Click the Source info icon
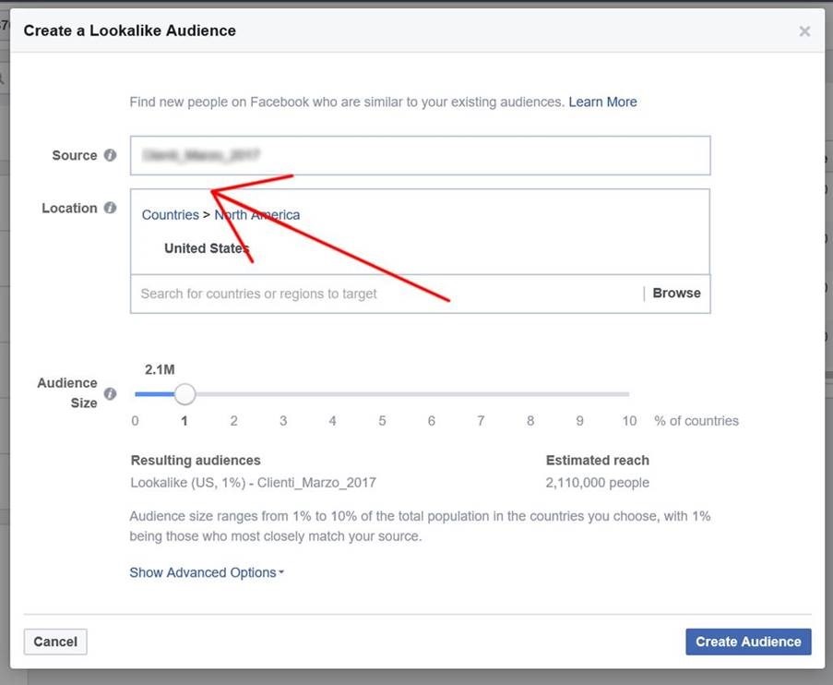Image resolution: width=833 pixels, height=685 pixels. coord(111,155)
